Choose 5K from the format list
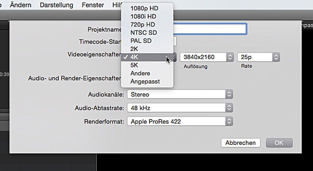 [135, 65]
